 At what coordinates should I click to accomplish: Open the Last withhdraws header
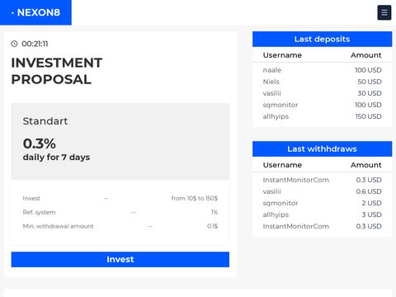pos(322,148)
